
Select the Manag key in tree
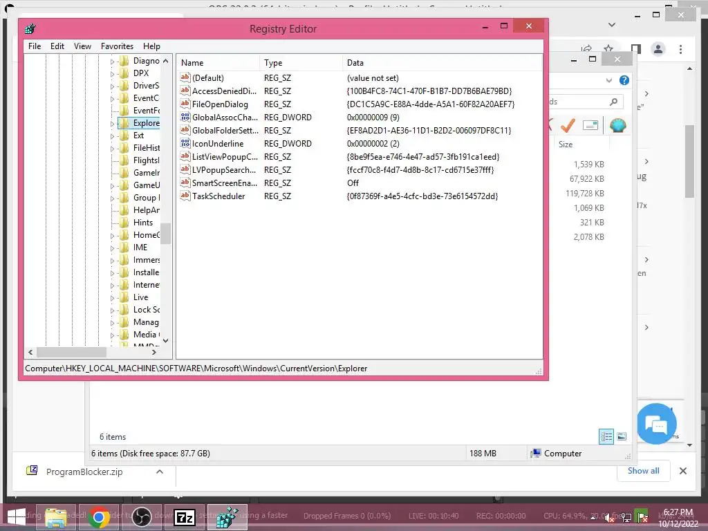[146, 322]
